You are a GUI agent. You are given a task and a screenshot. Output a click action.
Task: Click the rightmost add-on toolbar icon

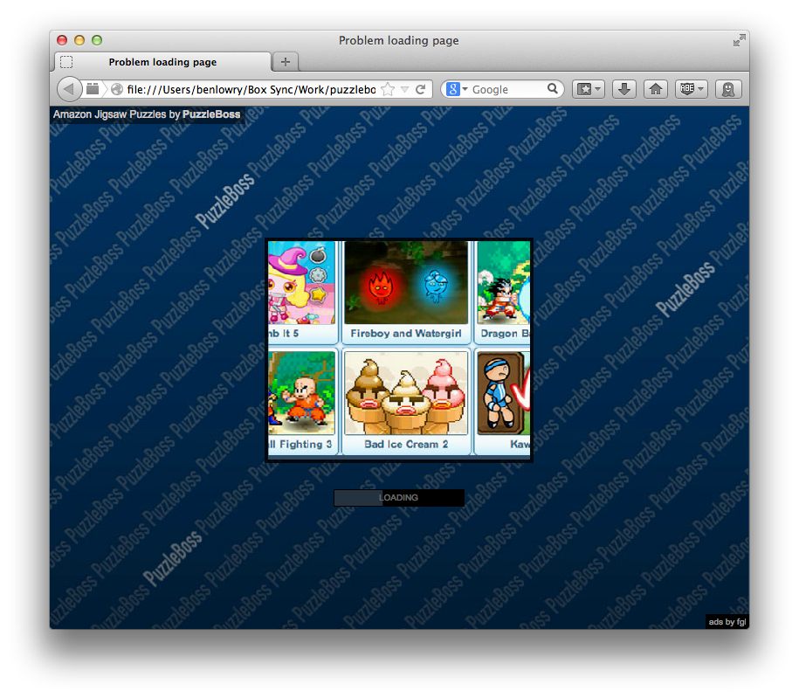coord(728,89)
